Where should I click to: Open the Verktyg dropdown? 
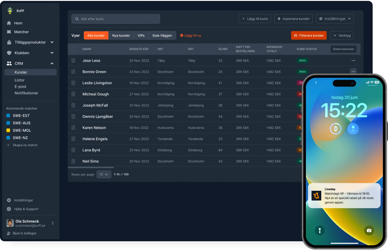342,35
